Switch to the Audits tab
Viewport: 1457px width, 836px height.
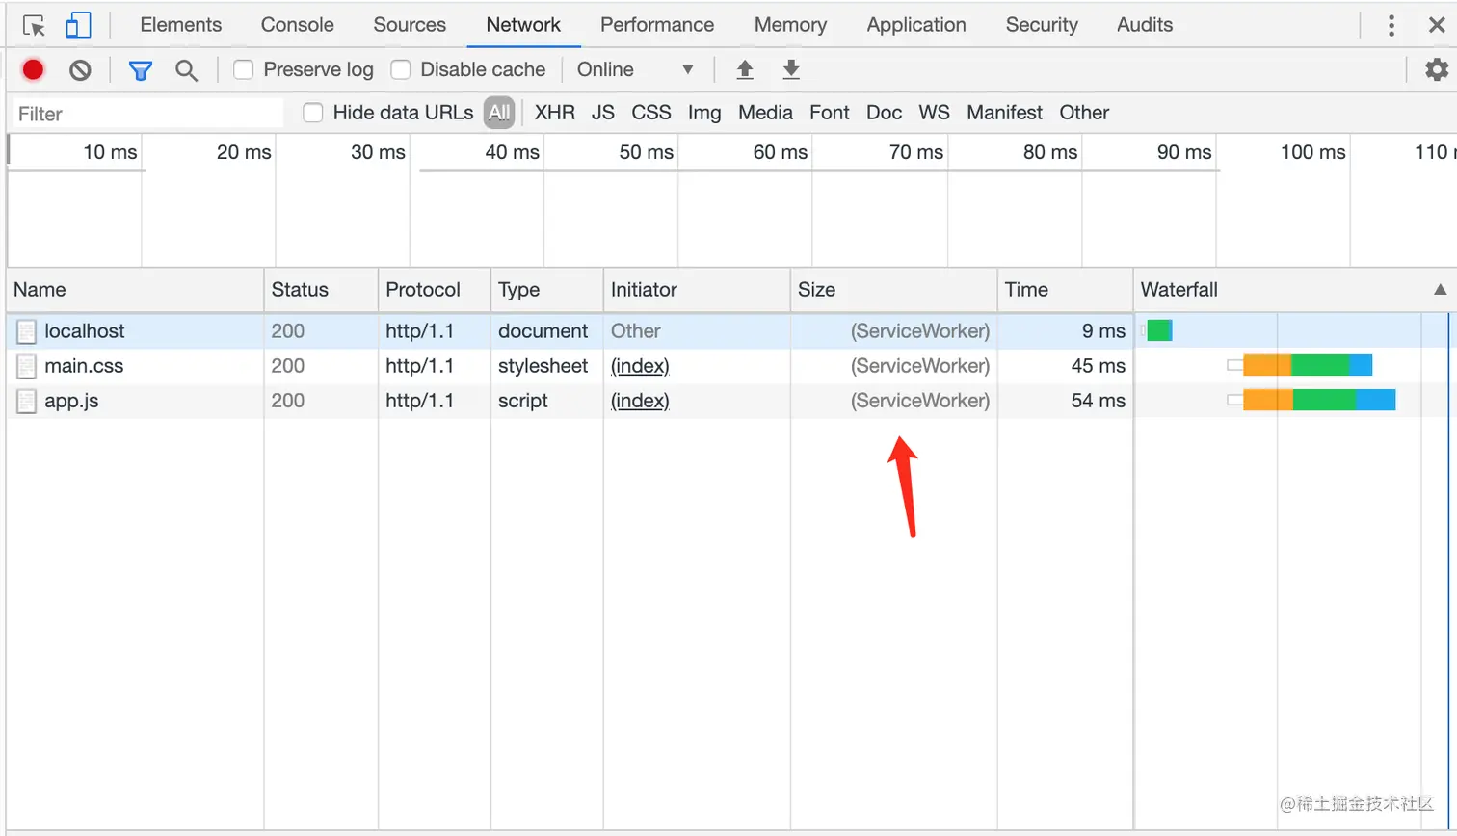pos(1145,25)
